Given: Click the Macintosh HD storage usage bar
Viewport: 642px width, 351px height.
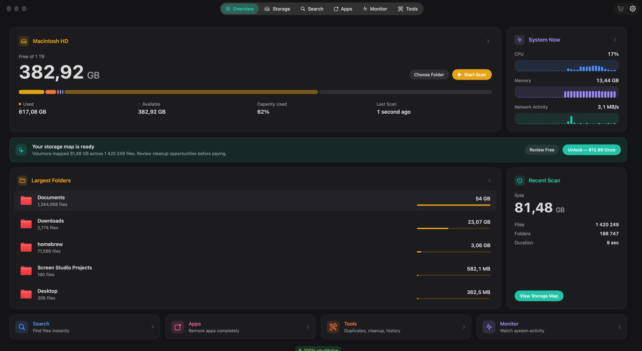Looking at the screenshot, I should click(x=255, y=92).
